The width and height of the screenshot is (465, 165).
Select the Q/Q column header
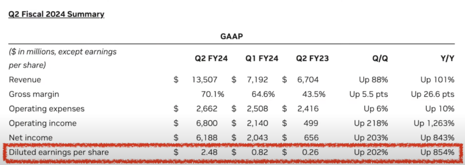tap(380, 58)
